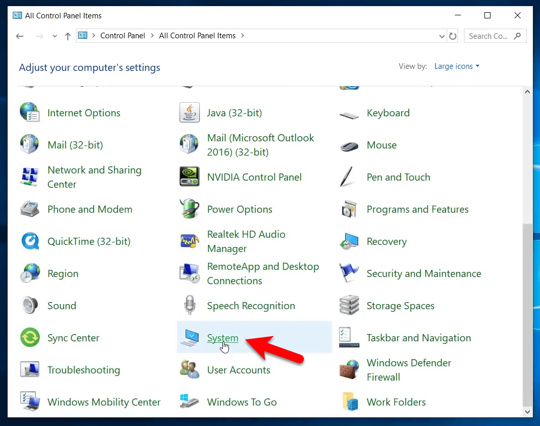
Task: Click the Network and Sharing Center icon
Action: 30,177
